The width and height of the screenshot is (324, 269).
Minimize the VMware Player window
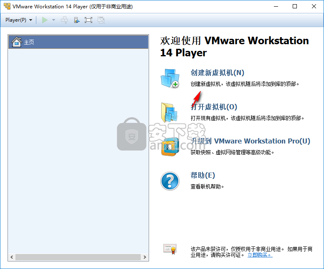[x=276, y=6]
